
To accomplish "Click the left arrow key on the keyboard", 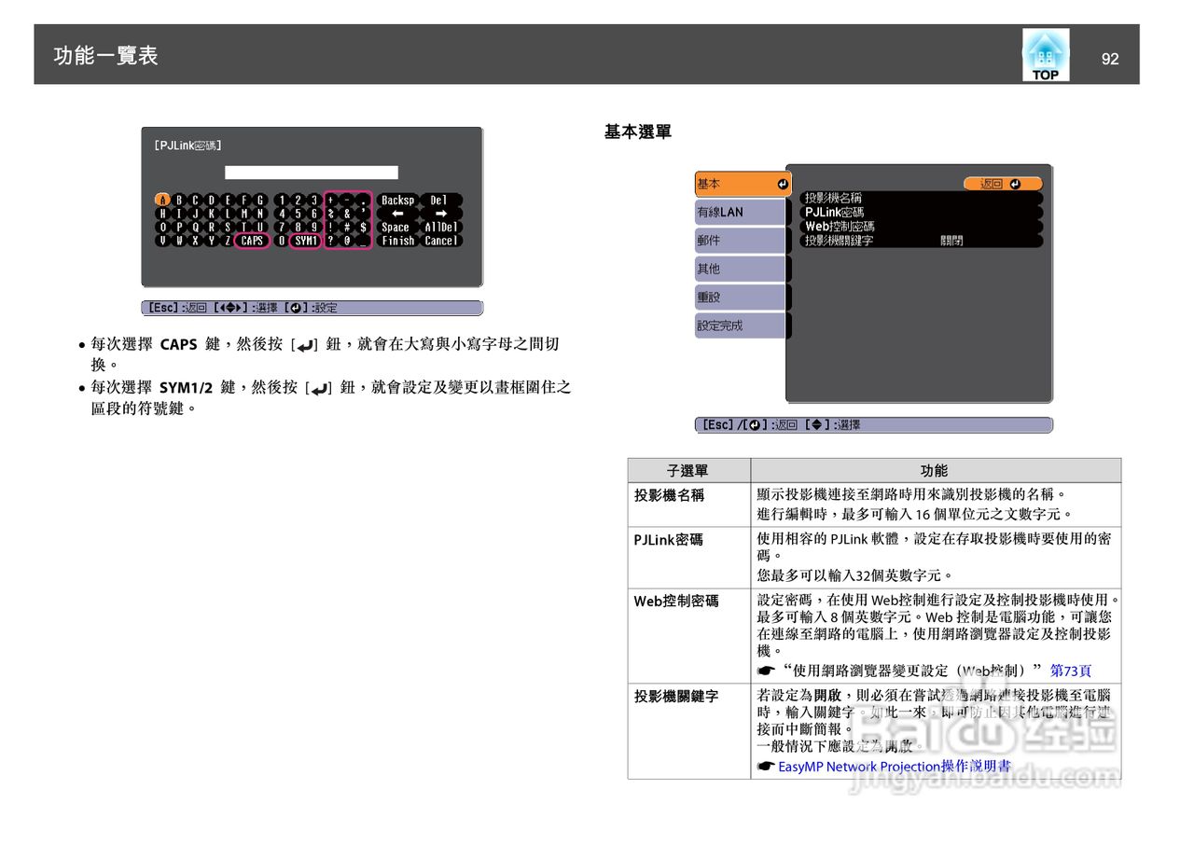I will tap(397, 214).
